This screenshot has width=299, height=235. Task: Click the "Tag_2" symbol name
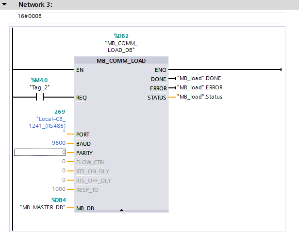39,87
